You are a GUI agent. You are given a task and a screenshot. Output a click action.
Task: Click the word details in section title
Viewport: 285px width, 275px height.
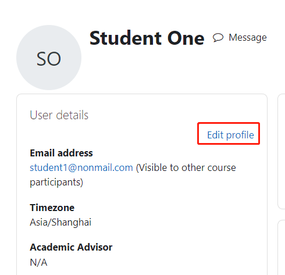pyautogui.click(x=72, y=115)
